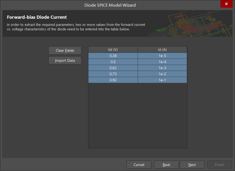Edit the 0.62 voltage cell
The height and width of the screenshot is (171, 235).
pyautogui.click(x=113, y=68)
